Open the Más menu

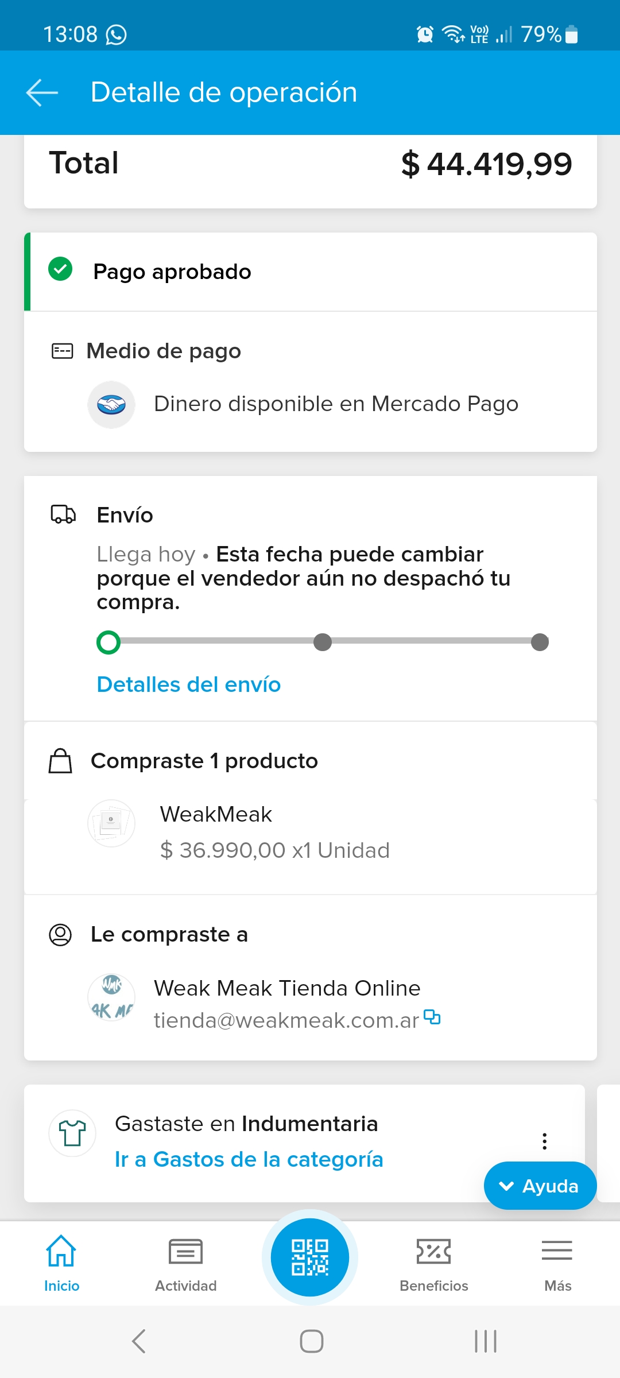point(557,1263)
